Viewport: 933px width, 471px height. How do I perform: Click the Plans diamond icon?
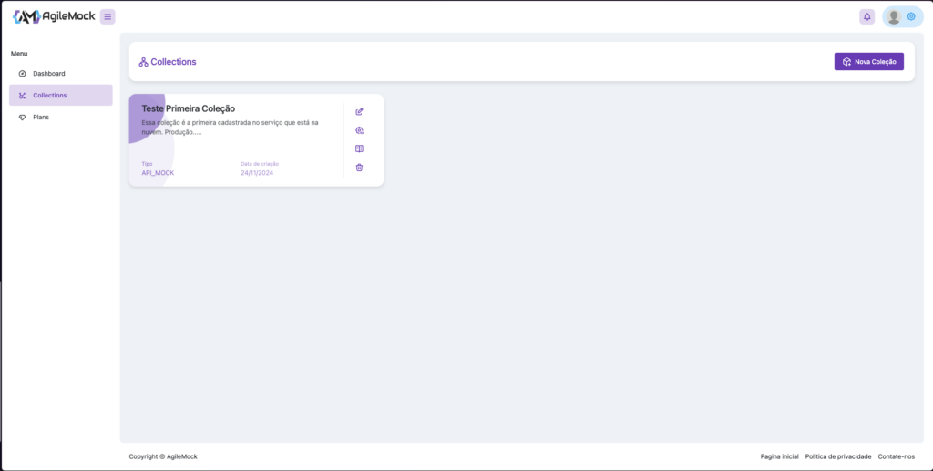coord(23,118)
